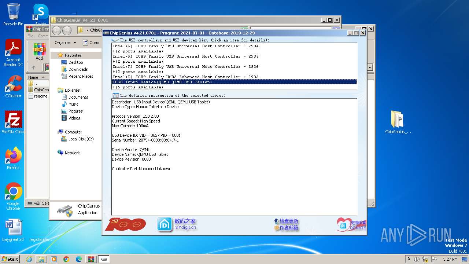This screenshot has height=264, width=469.
Task: Click the Serial Number line in details
Action: 145,140
